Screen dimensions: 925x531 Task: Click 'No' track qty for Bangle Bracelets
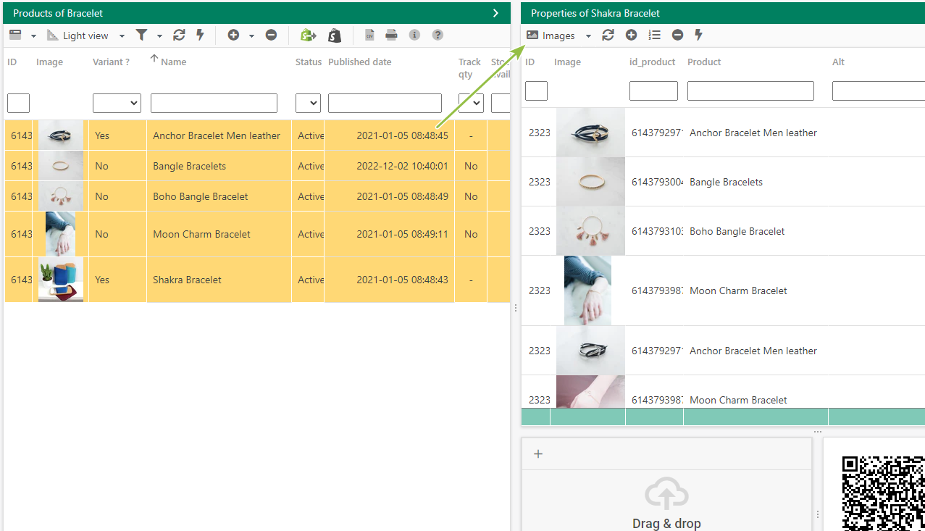click(x=471, y=166)
